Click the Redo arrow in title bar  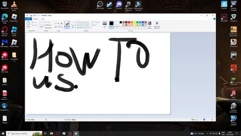pyautogui.click(x=37, y=15)
